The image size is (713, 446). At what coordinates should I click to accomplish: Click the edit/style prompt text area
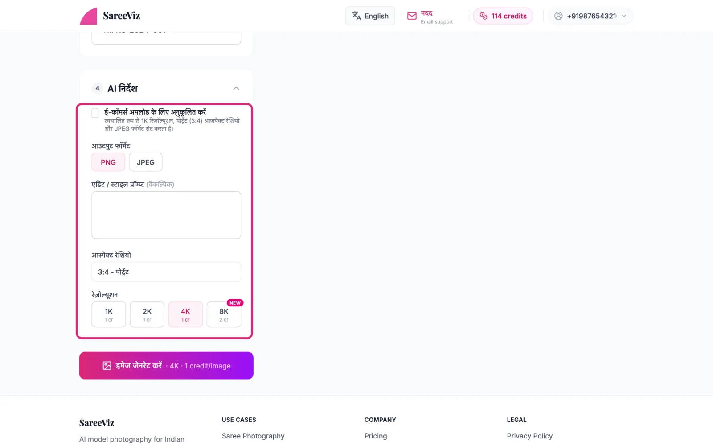[x=166, y=215]
